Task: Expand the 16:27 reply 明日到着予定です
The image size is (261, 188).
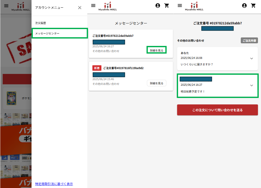Action: [252, 85]
